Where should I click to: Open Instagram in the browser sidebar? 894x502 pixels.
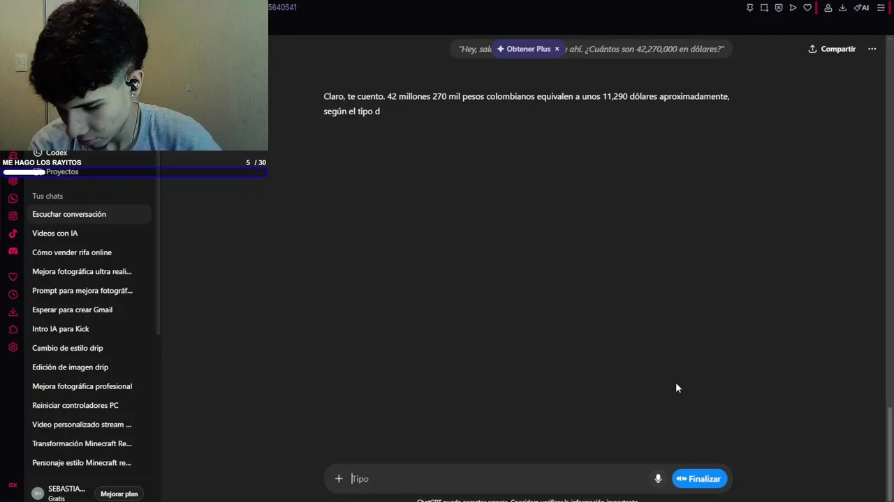click(x=13, y=216)
